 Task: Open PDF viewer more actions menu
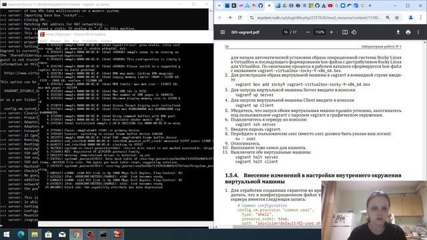coord(418,32)
